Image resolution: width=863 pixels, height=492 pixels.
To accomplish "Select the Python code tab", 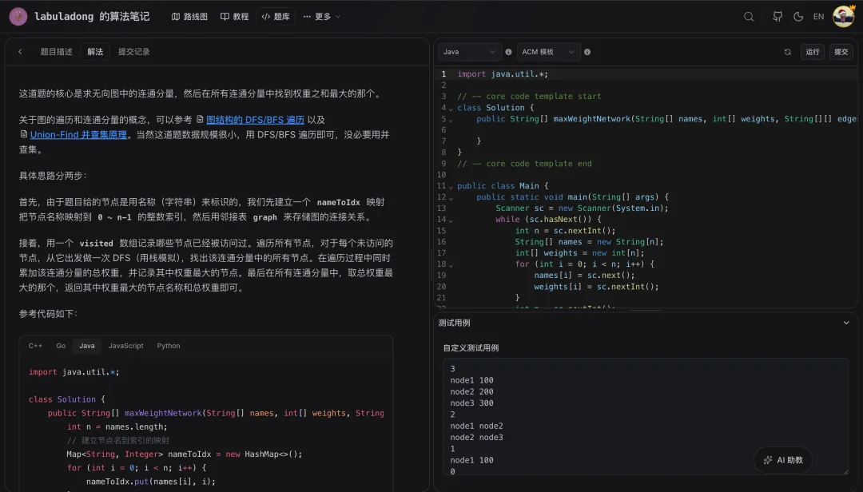I will click(168, 346).
